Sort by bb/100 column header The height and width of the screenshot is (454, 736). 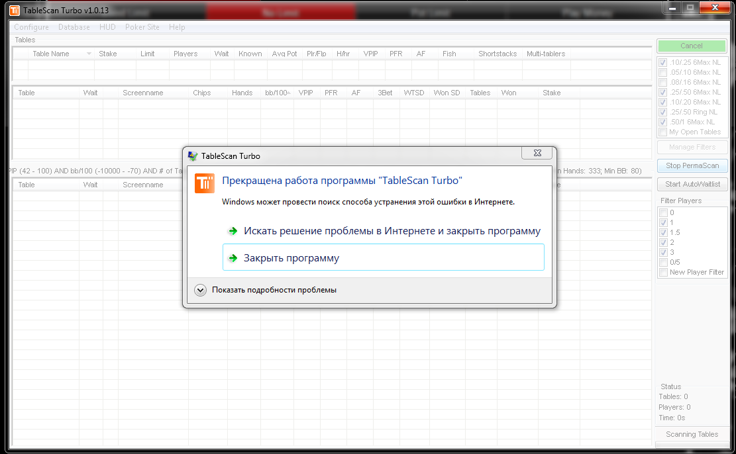(277, 93)
